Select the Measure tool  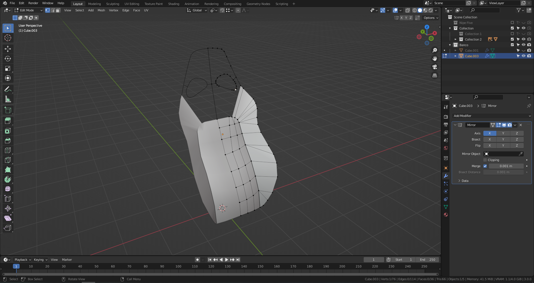(x=8, y=99)
